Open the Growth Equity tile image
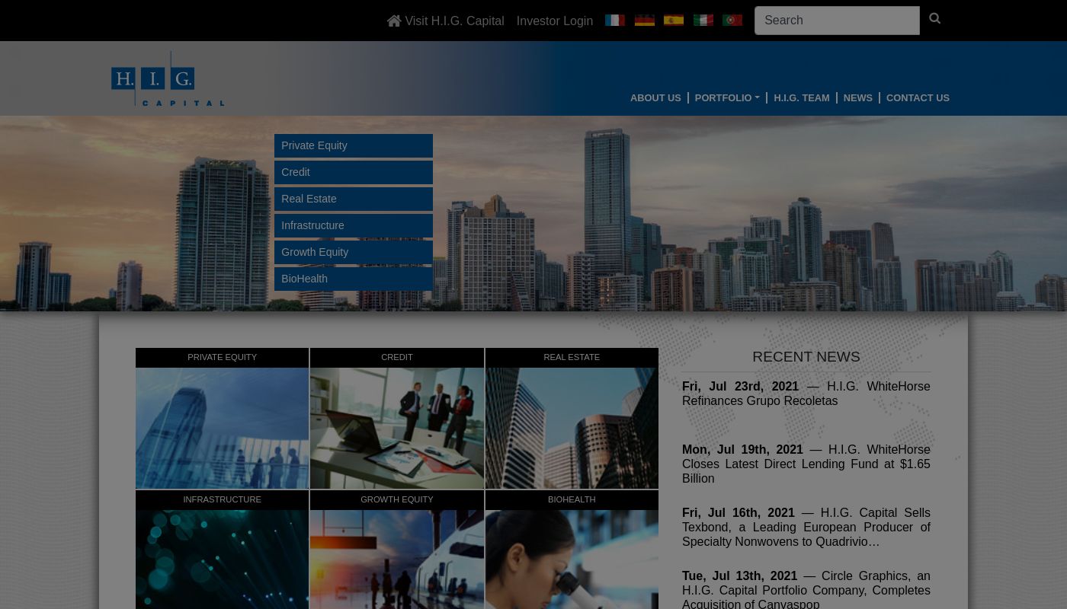This screenshot has width=1067, height=609. tap(396, 560)
